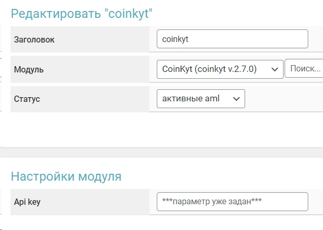Click the '***параметр уже задан***' placeholder text
The image size is (323, 230).
pyautogui.click(x=212, y=201)
